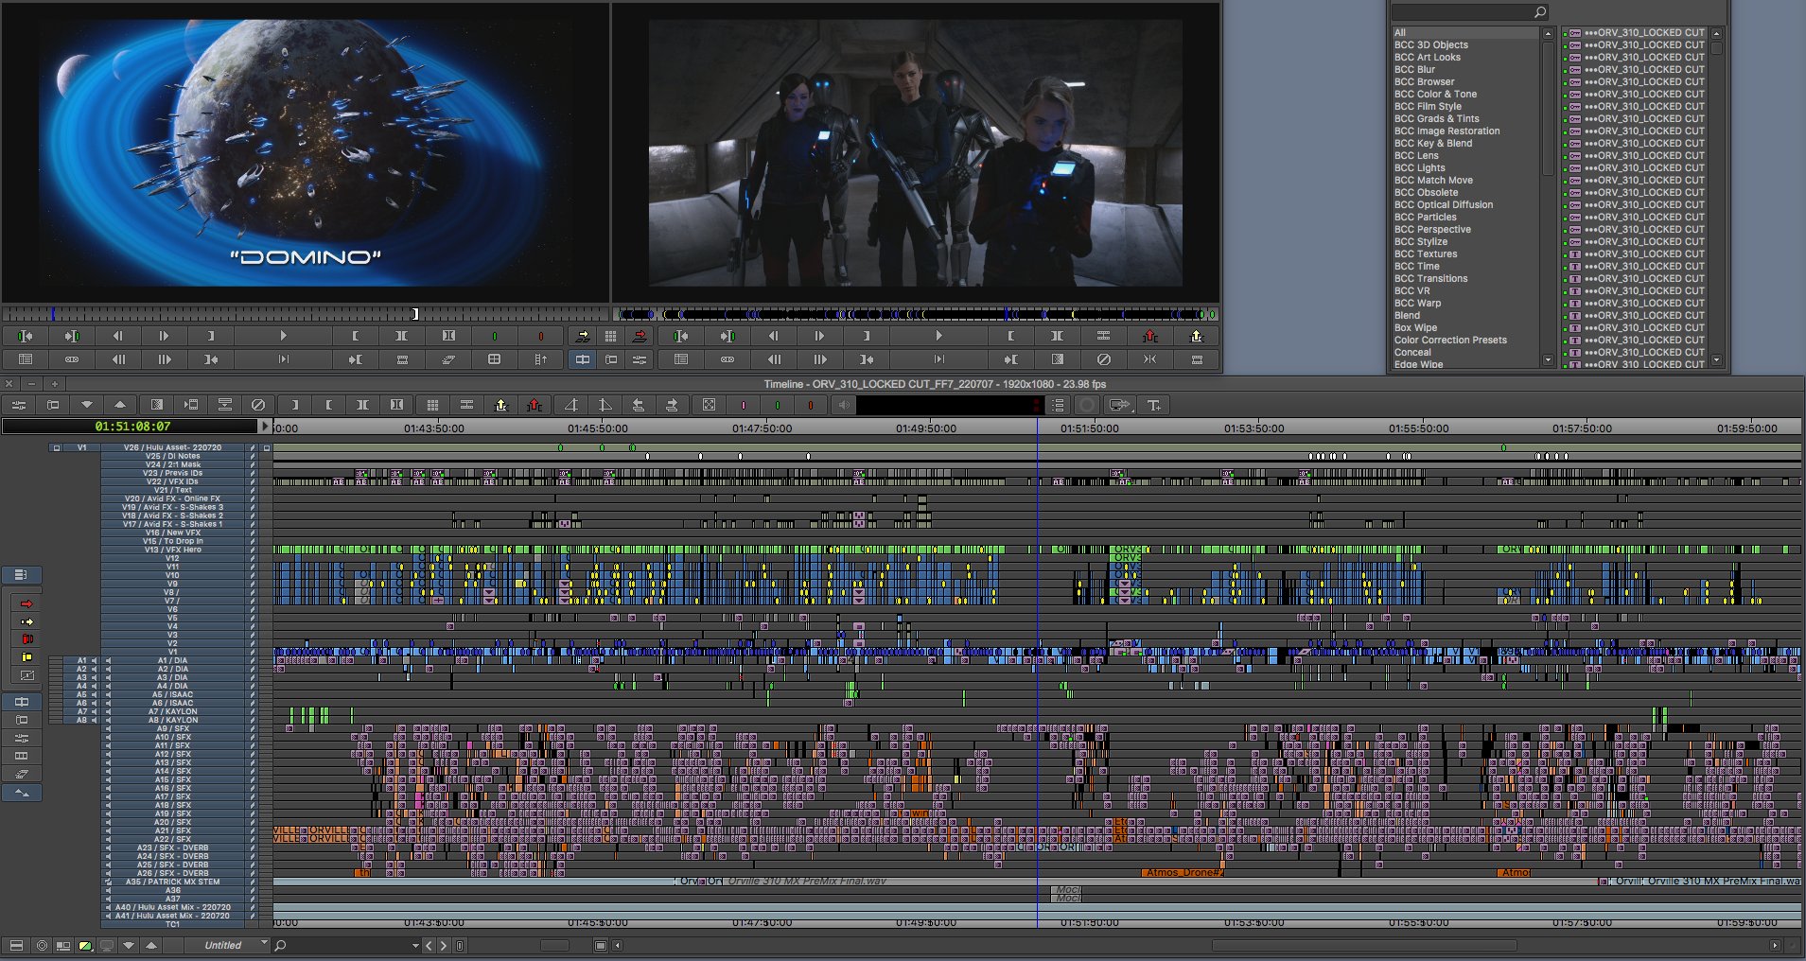The width and height of the screenshot is (1806, 961).
Task: Mute the A10 / SFX track speaker
Action: 107,737
